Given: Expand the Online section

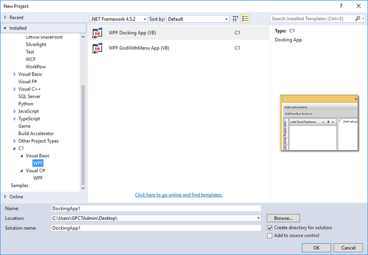Looking at the screenshot, I should point(5,197).
